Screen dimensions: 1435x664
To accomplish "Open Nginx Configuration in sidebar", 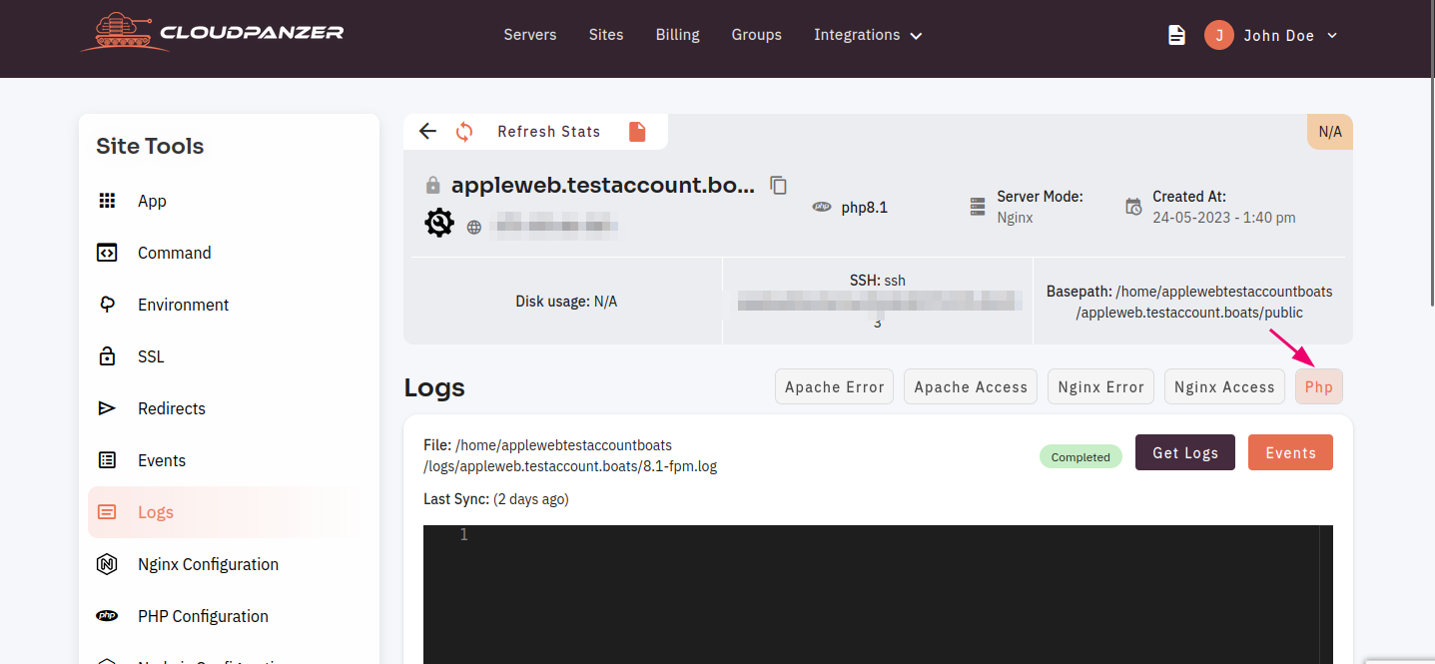I will pyautogui.click(x=229, y=564).
